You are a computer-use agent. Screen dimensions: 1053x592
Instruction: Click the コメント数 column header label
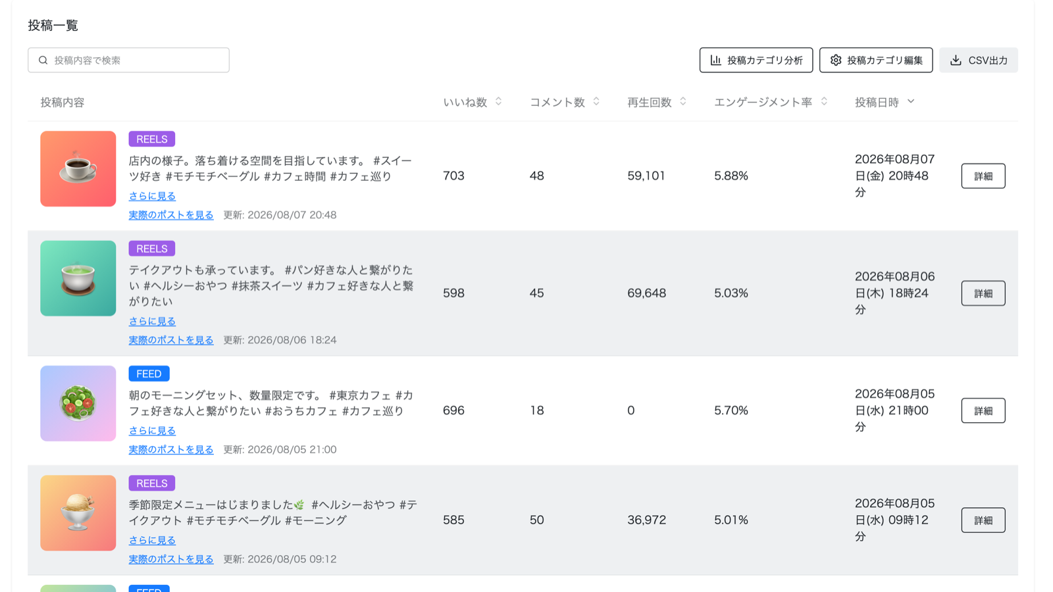(557, 103)
